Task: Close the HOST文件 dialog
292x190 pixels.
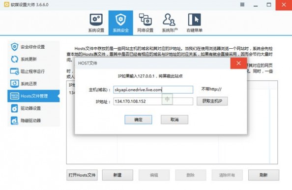Action: point(239,63)
